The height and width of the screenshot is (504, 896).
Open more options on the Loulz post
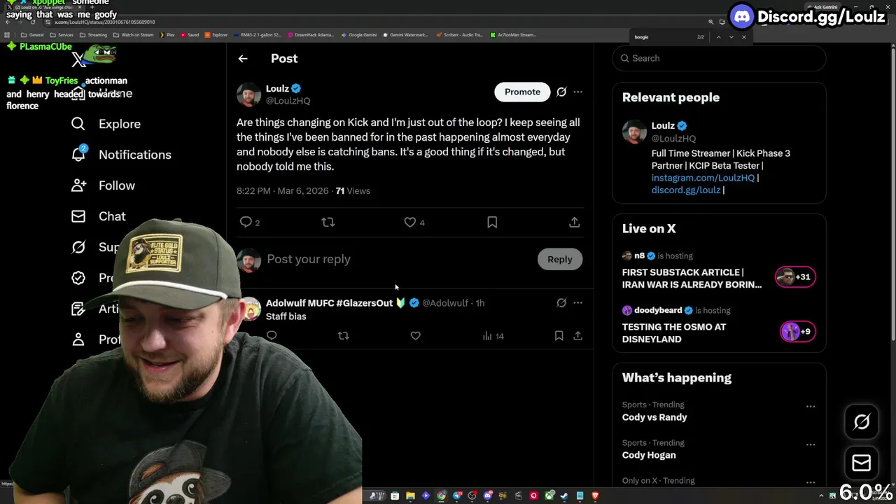tap(577, 92)
